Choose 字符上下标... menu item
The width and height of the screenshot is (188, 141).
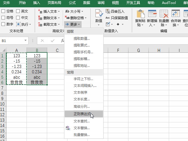pyautogui.click(x=84, y=79)
